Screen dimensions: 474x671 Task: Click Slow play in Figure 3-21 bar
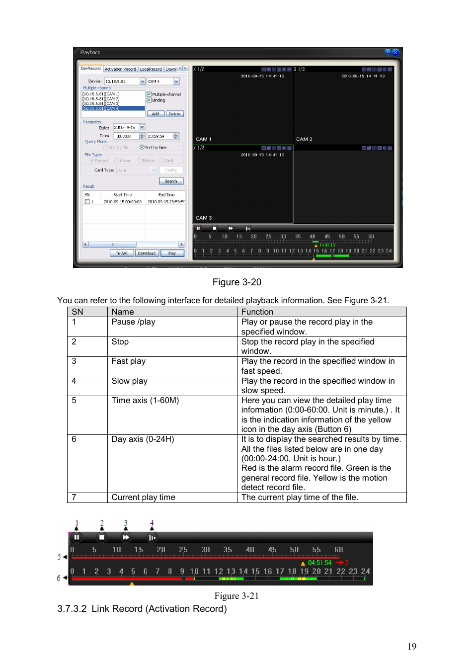click(x=152, y=537)
